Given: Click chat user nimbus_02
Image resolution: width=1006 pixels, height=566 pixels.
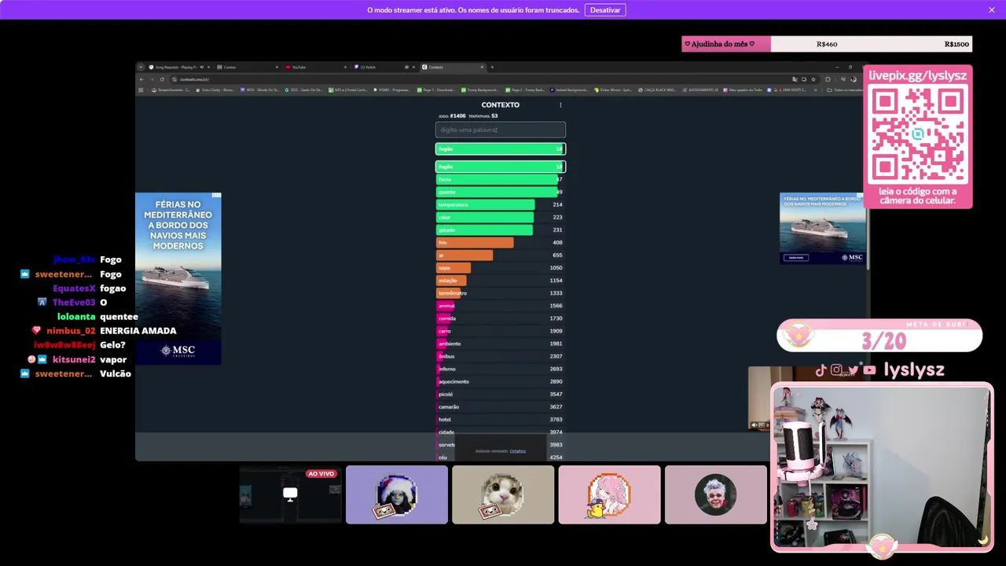Looking at the screenshot, I should coord(71,331).
